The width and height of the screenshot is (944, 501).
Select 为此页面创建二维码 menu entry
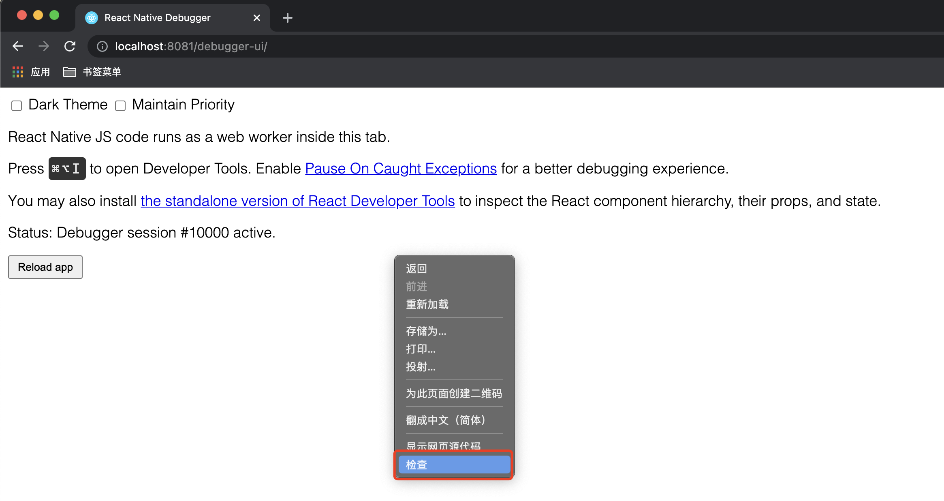454,394
